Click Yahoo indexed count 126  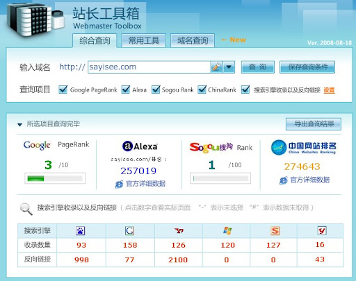pos(178,245)
